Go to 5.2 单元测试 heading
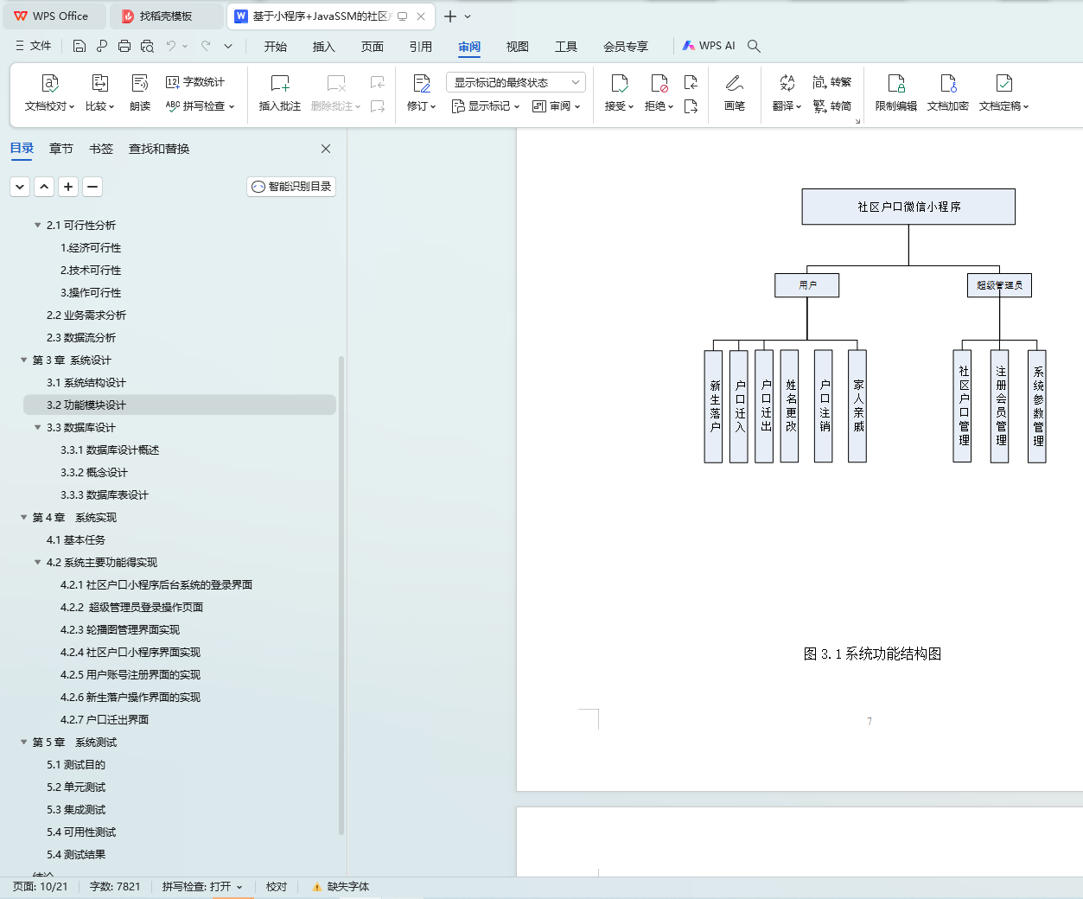The height and width of the screenshot is (899, 1083). pos(76,787)
